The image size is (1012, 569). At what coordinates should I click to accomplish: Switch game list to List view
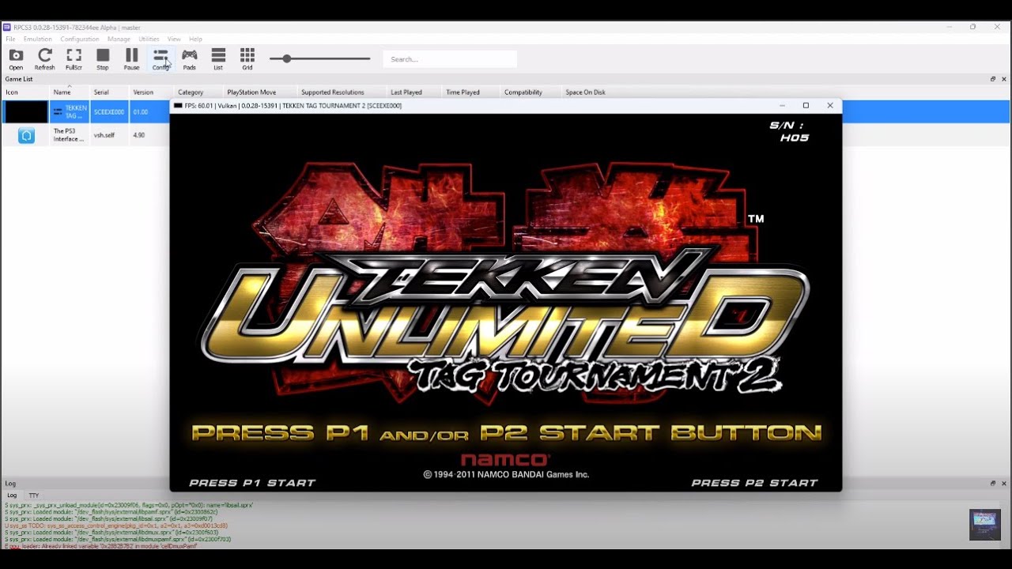pyautogui.click(x=218, y=58)
